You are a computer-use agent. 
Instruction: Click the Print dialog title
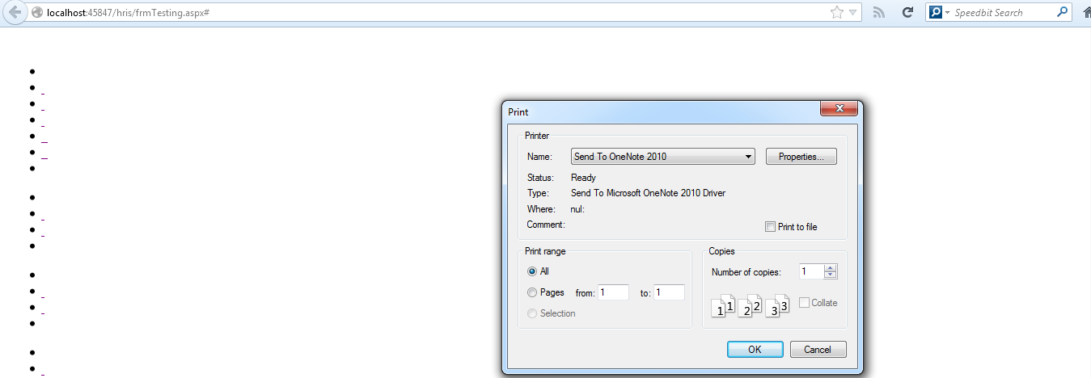click(518, 112)
